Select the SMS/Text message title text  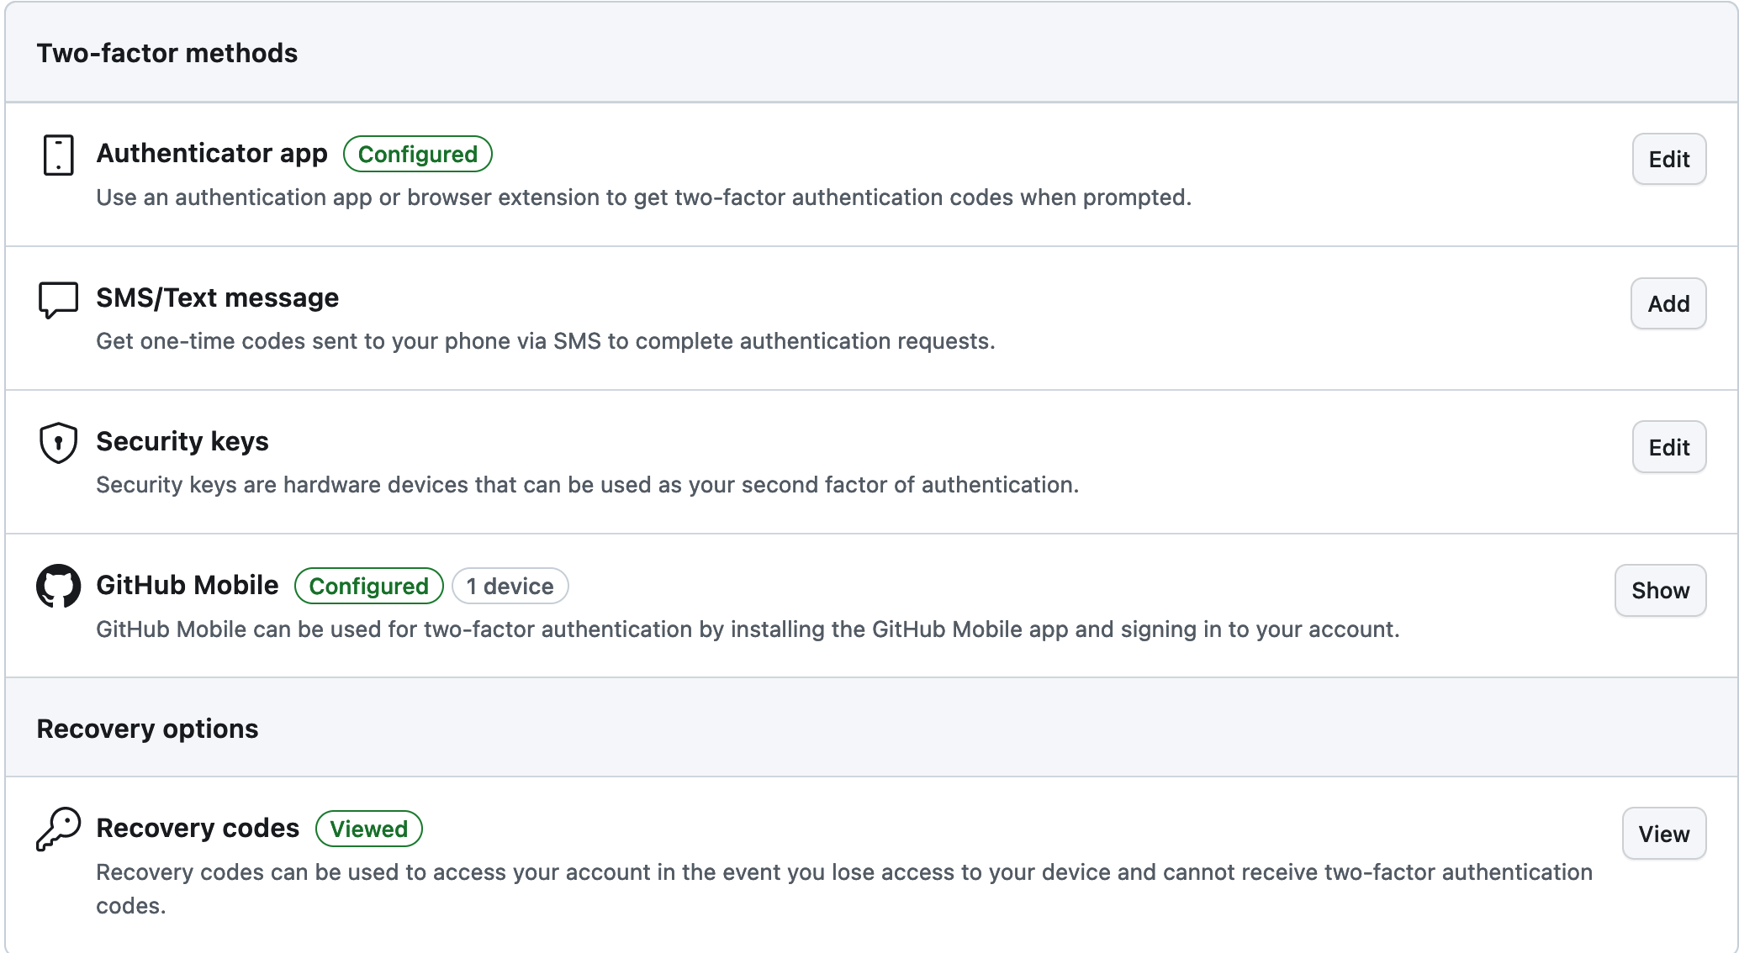click(x=218, y=297)
